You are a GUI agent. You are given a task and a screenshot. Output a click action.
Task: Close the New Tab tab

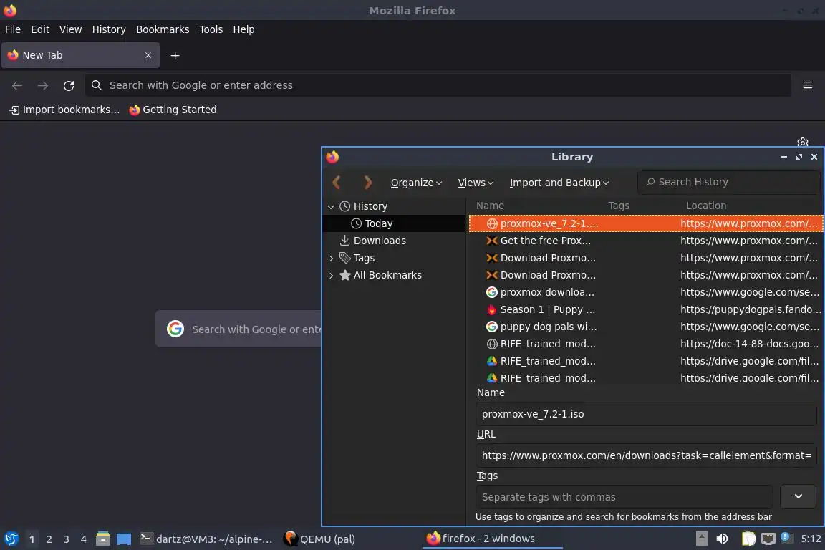pyautogui.click(x=148, y=55)
